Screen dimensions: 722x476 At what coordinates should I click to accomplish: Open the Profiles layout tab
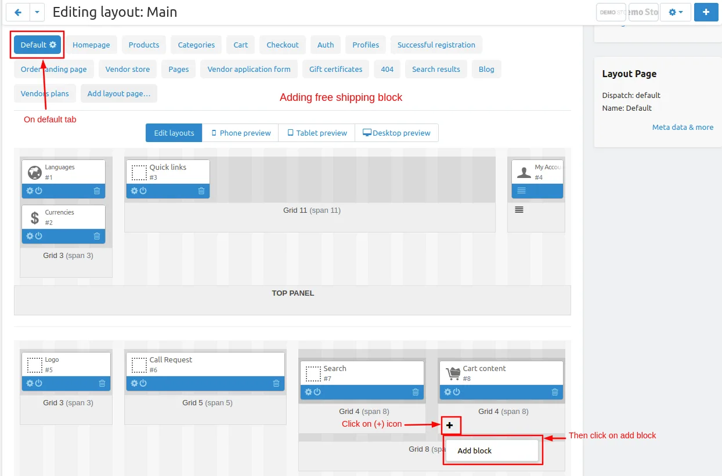(x=366, y=45)
